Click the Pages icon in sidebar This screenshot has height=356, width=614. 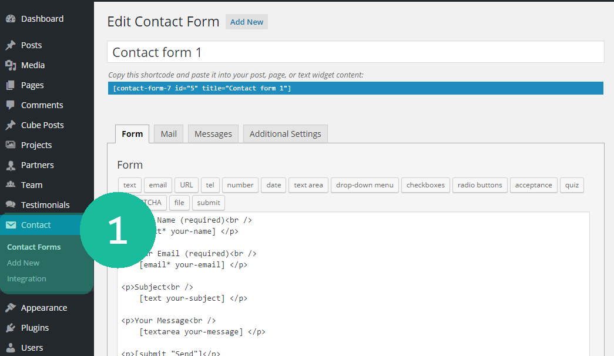point(10,85)
